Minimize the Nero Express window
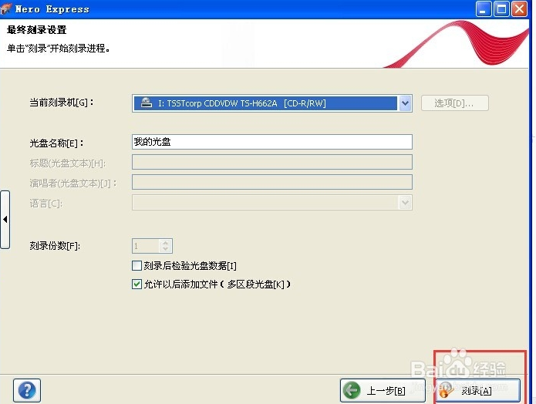Screen dimensions: 536x404 (x=484, y=9)
